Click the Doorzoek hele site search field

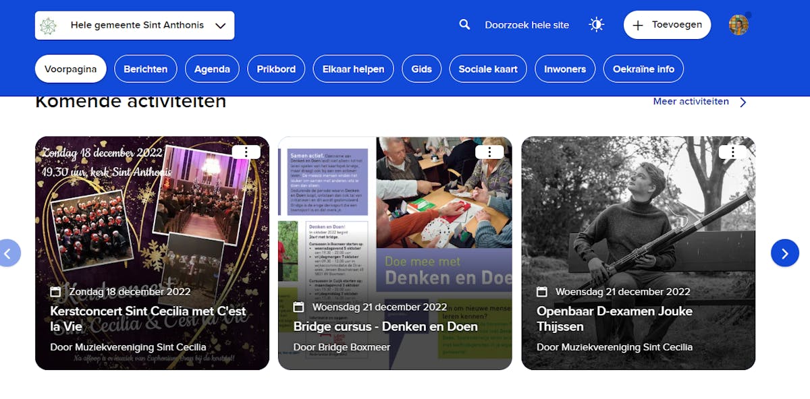pyautogui.click(x=526, y=25)
